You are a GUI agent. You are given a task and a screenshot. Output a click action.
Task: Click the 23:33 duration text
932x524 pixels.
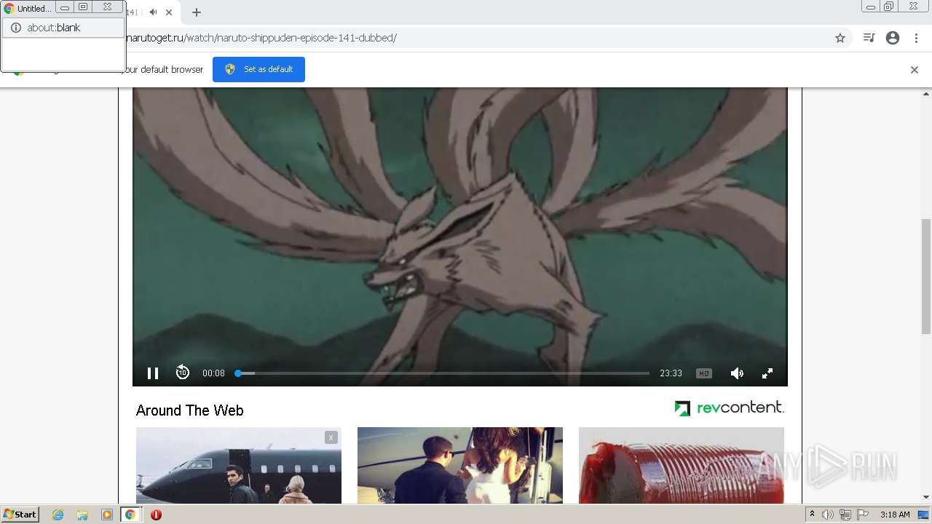671,373
